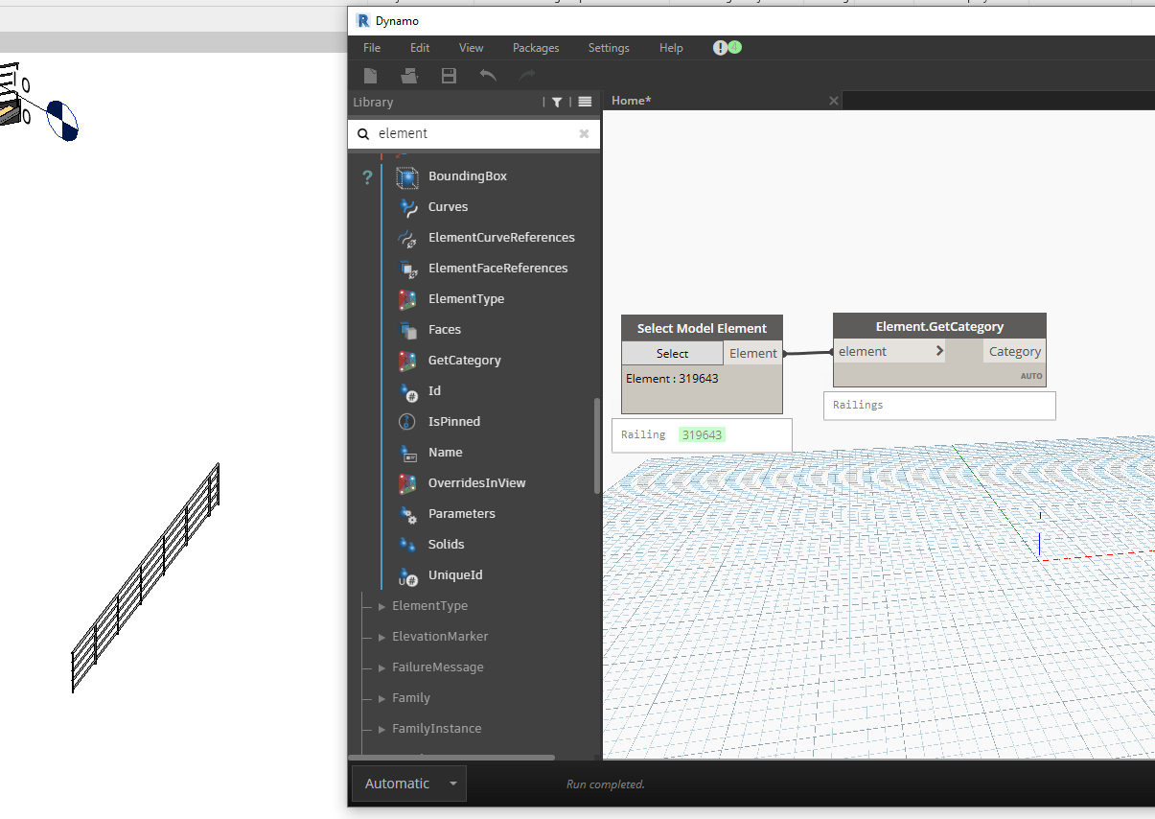
Task: Expand the ElevationMarker category
Action: click(x=382, y=637)
